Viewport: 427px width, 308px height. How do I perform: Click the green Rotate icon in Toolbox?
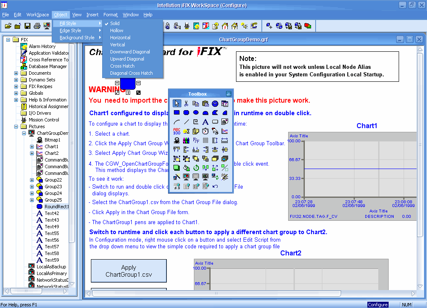click(x=196, y=168)
